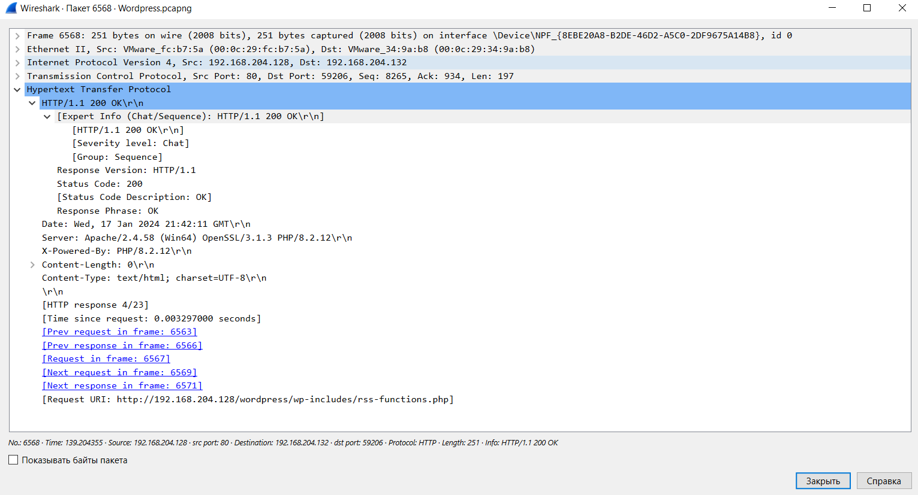Select the 'Response Phrase: OK' row
Screen dimensions: 918x495
tap(108, 211)
